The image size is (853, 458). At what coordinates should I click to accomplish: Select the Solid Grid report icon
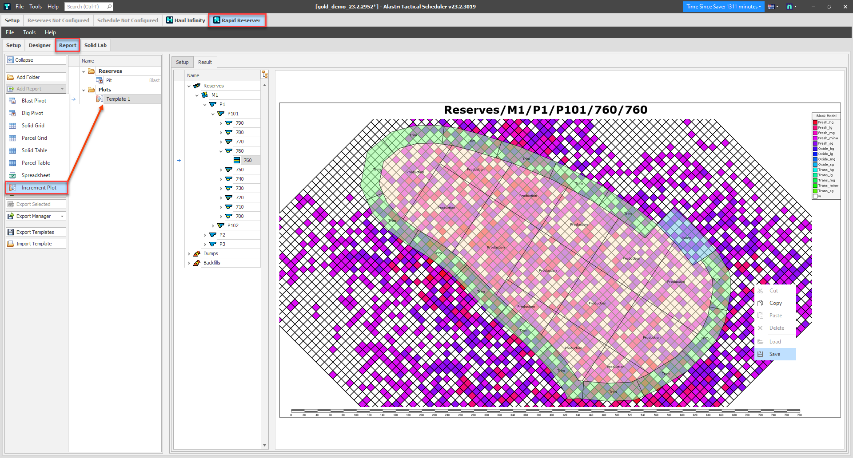coord(12,126)
